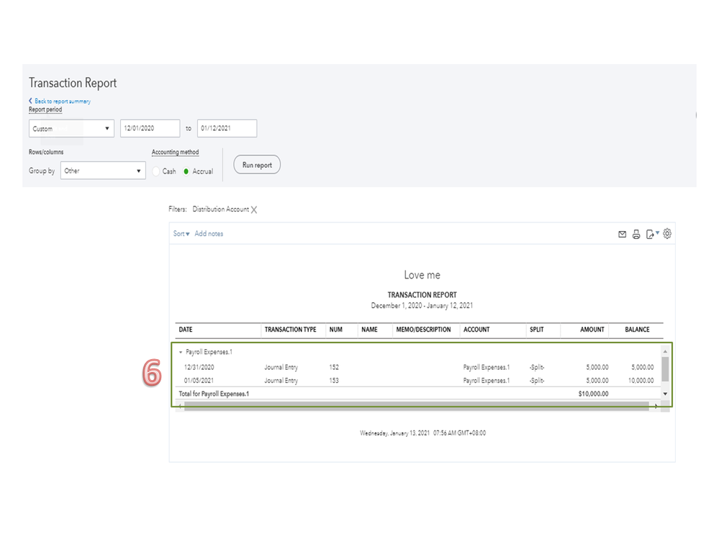719x539 pixels.
Task: Click the print report icon
Action: (x=636, y=234)
